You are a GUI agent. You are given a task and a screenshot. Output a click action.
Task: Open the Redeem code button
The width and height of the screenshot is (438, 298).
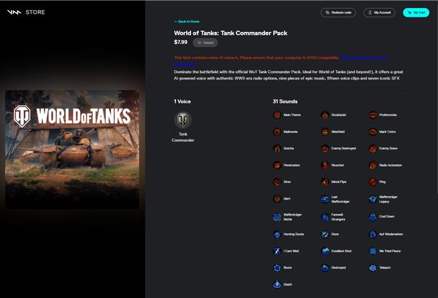pos(338,12)
